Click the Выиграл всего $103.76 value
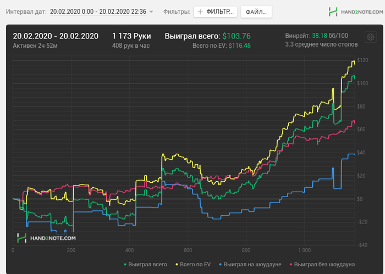Image resolution: width=385 pixels, height=274 pixels. tap(237, 36)
